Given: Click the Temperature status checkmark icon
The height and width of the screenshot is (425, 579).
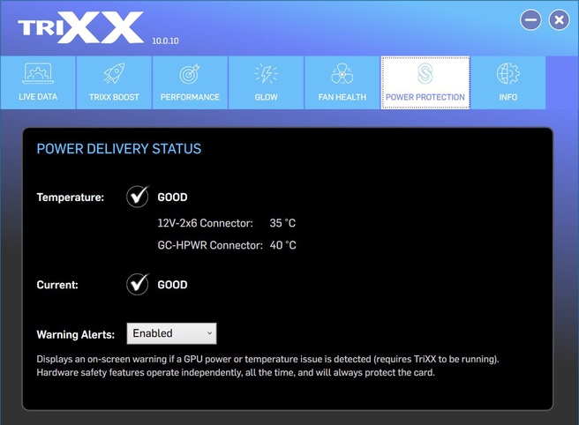Looking at the screenshot, I should tap(138, 197).
